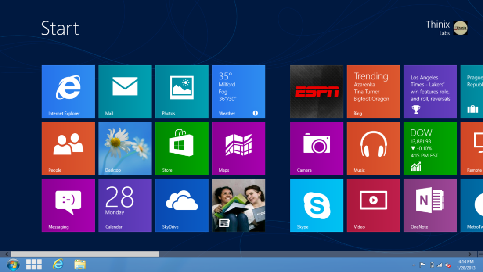Launch the Skype tile
This screenshot has height=272, width=483.
(x=317, y=205)
